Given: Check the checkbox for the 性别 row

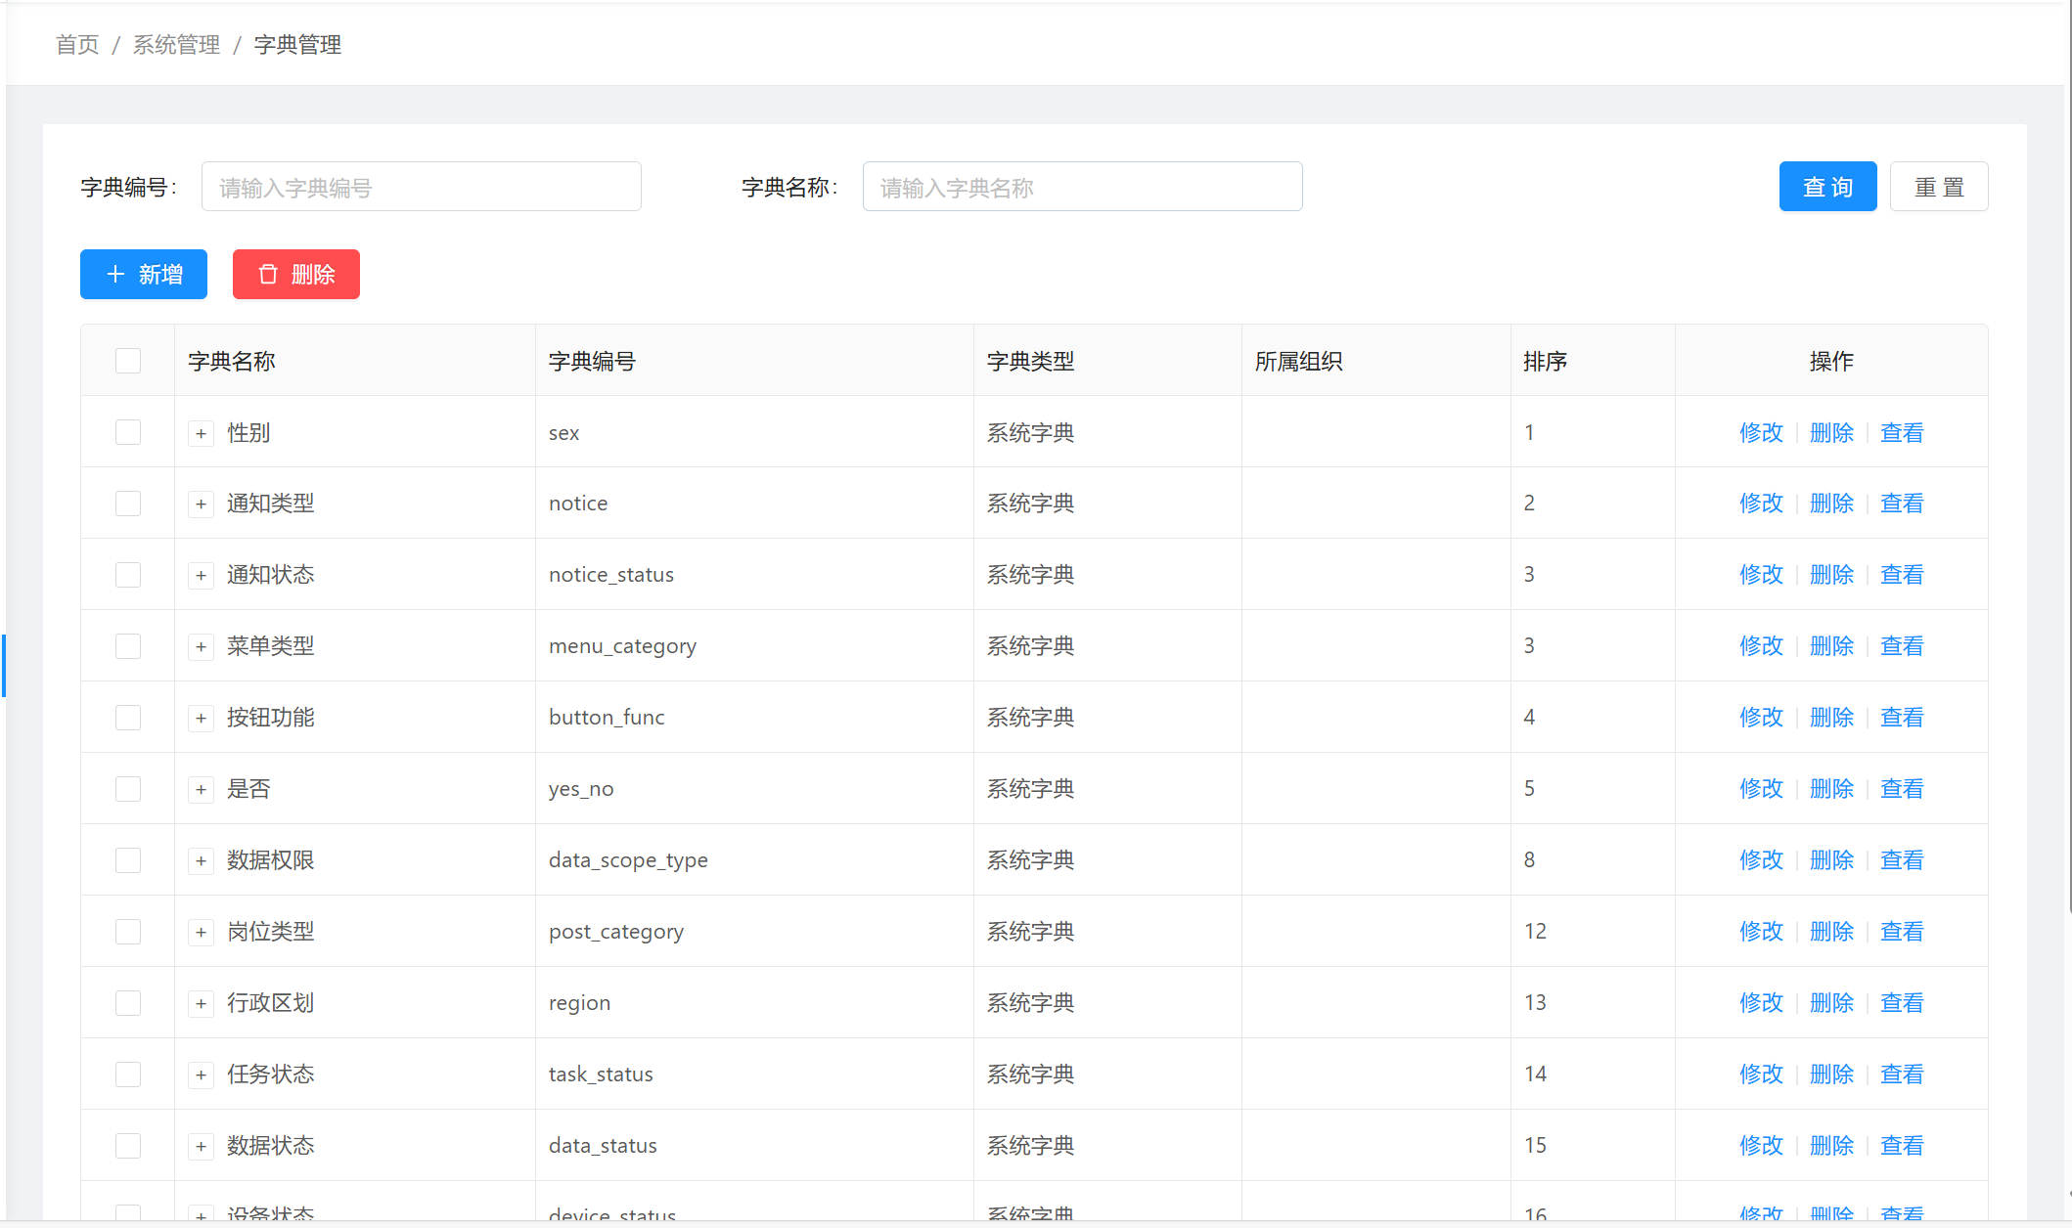Looking at the screenshot, I should click(x=128, y=431).
